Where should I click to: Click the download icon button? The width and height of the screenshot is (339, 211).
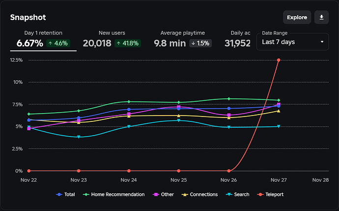pyautogui.click(x=321, y=17)
